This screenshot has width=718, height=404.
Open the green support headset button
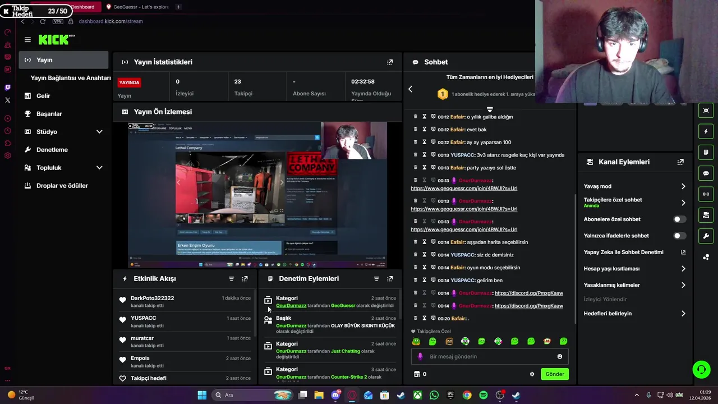(x=701, y=369)
